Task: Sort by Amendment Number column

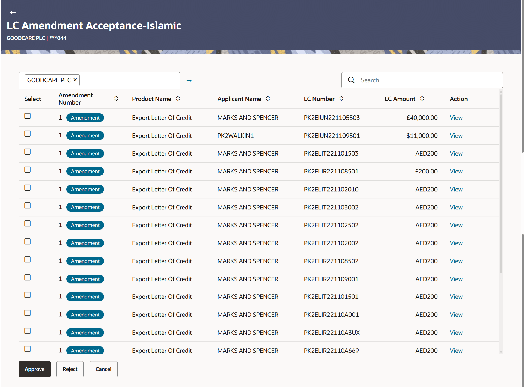Action: pyautogui.click(x=116, y=99)
